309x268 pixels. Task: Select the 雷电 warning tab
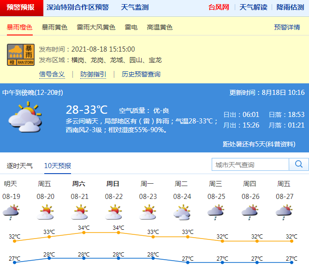tap(131, 27)
